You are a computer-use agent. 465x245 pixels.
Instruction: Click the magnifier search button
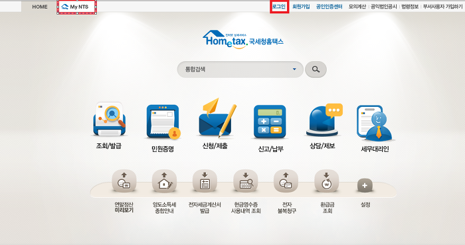click(316, 69)
